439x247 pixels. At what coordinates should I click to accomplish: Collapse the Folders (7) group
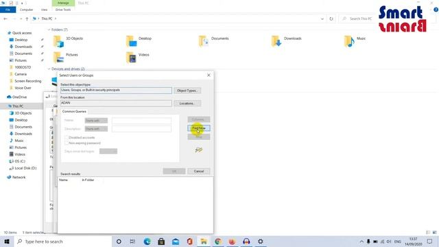(49, 30)
